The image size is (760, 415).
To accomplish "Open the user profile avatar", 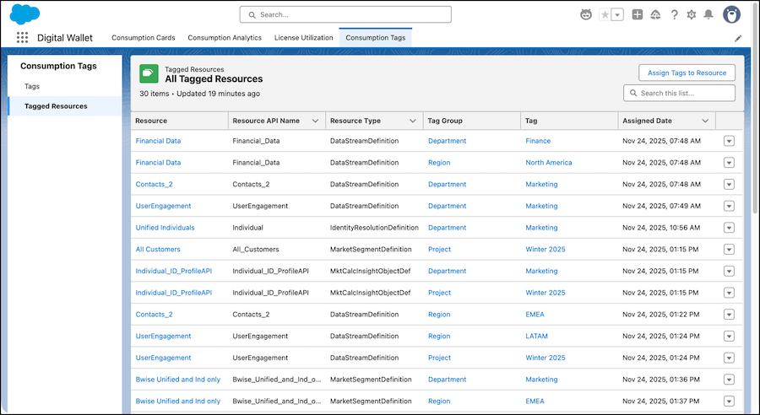I will click(731, 14).
